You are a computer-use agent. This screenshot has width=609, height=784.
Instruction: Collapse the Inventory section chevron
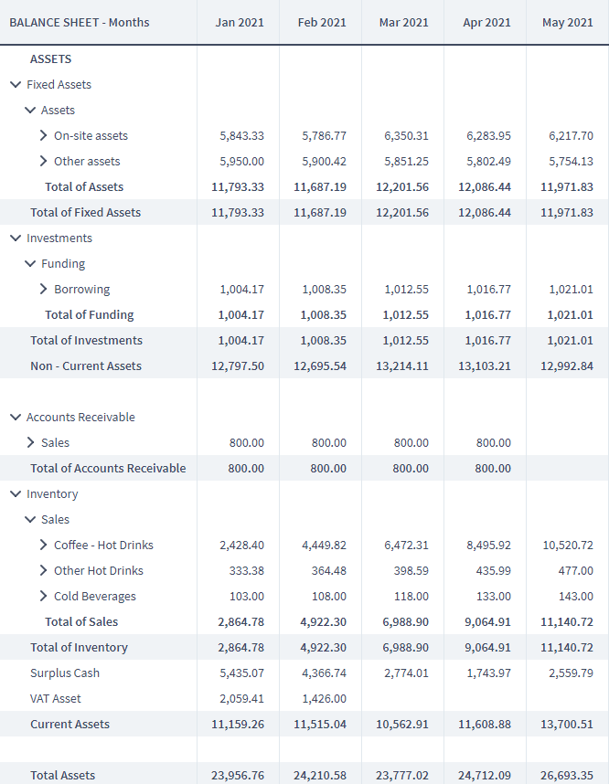(x=16, y=494)
